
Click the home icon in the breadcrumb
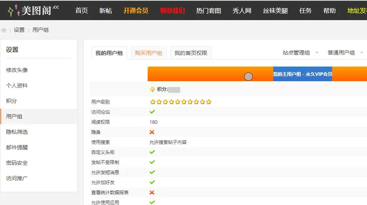click(4, 30)
